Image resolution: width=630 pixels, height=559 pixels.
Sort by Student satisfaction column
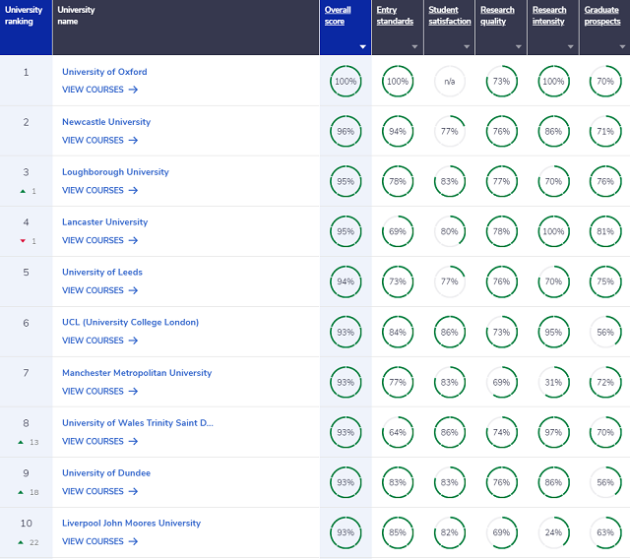click(x=450, y=16)
